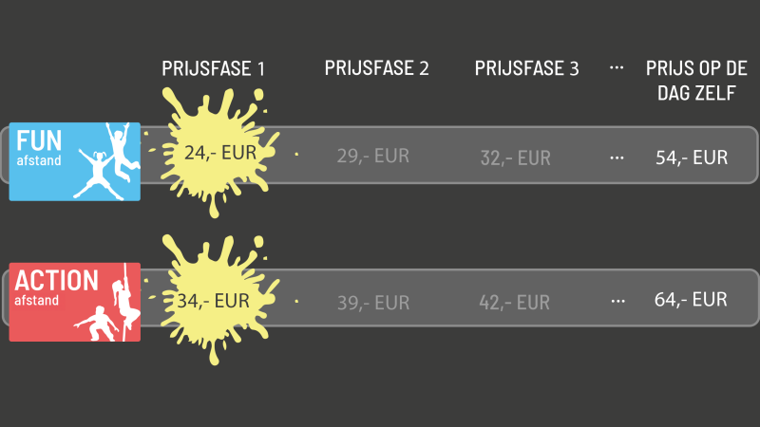
Task: Click the ellipsis in the ACTION price row
Action: coord(618,301)
